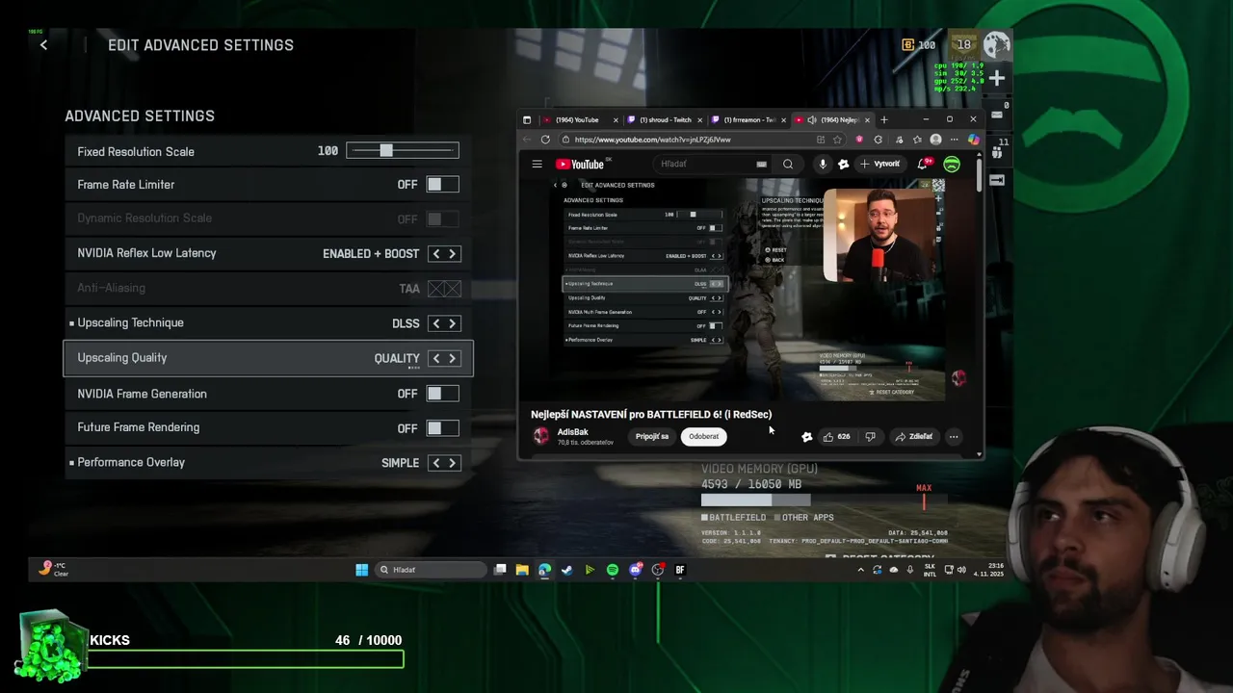Open the YouTube hamburger guide menu

point(538,165)
